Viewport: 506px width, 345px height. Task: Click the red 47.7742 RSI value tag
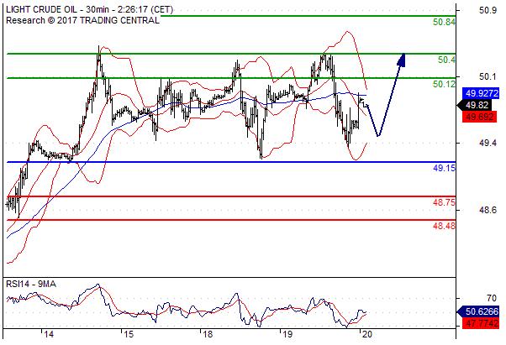481,323
